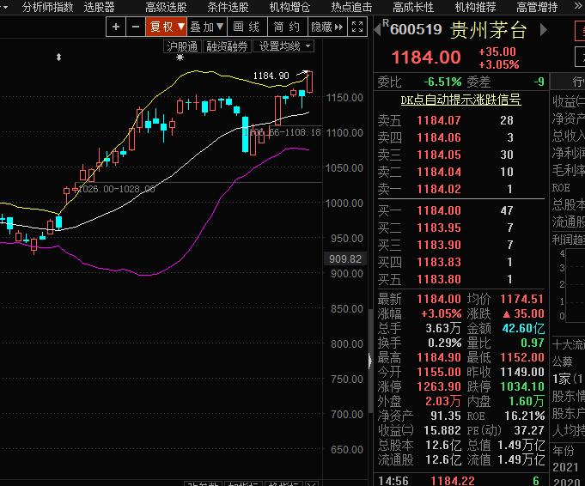
Task: Click 跌停 price 1034.10
Action: 522,386
